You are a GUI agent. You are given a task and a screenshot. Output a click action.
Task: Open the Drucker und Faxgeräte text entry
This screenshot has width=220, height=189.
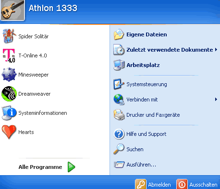(153, 115)
